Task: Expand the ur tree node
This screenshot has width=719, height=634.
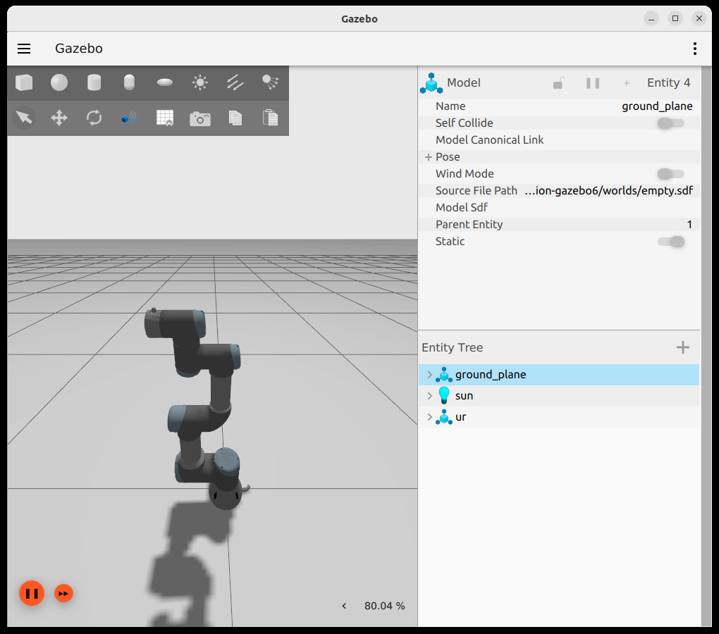Action: (429, 417)
